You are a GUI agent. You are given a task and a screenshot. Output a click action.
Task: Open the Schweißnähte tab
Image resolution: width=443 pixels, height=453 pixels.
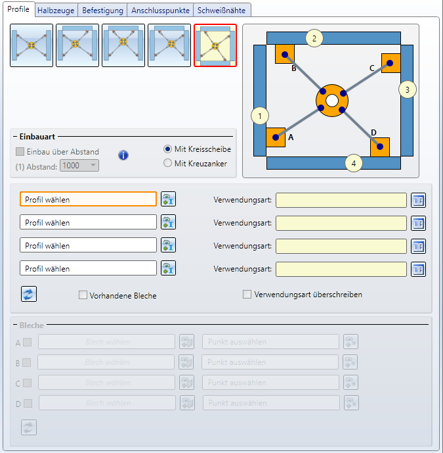tap(222, 11)
